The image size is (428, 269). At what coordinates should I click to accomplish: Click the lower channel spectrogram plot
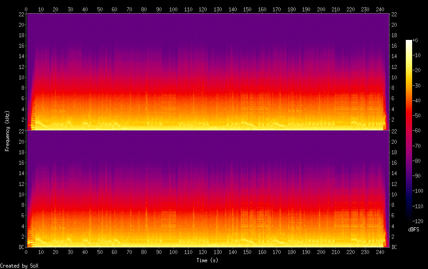[x=208, y=189]
